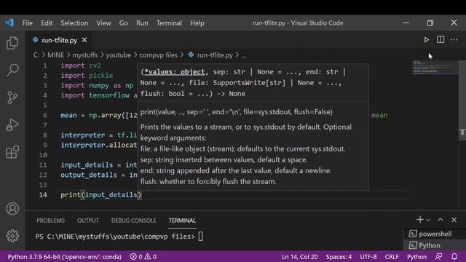
Task: Open the View menu
Action: pyautogui.click(x=103, y=23)
